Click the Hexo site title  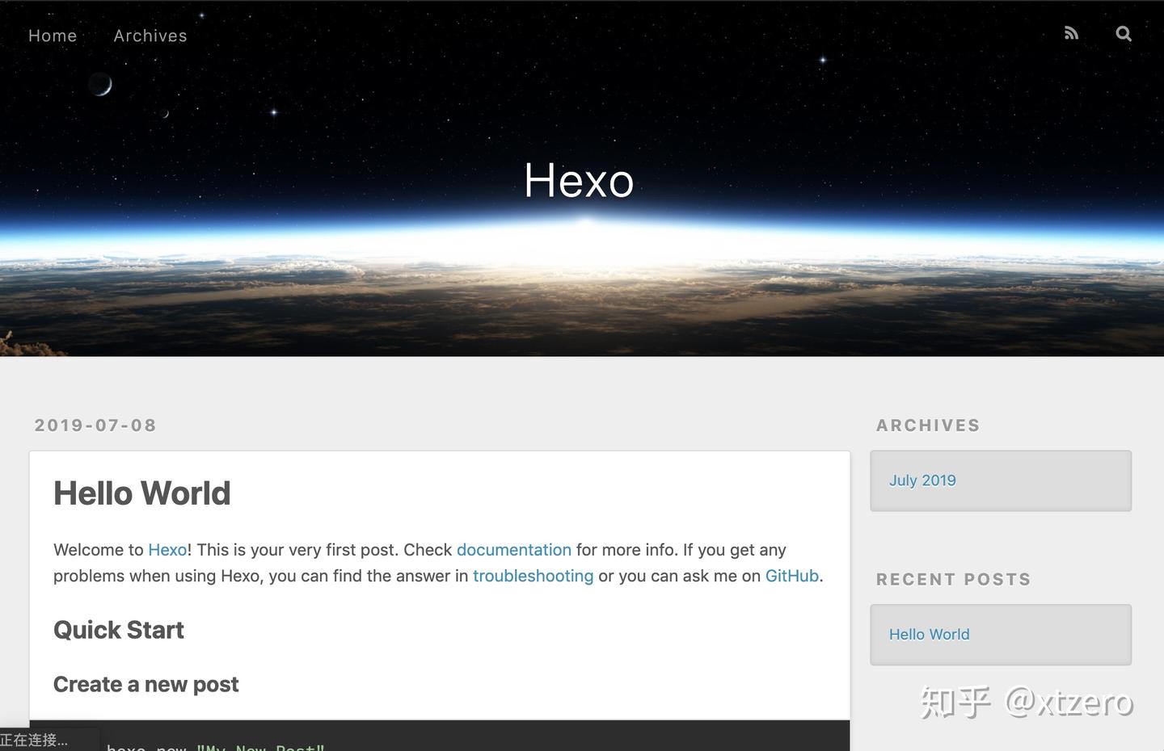click(579, 180)
